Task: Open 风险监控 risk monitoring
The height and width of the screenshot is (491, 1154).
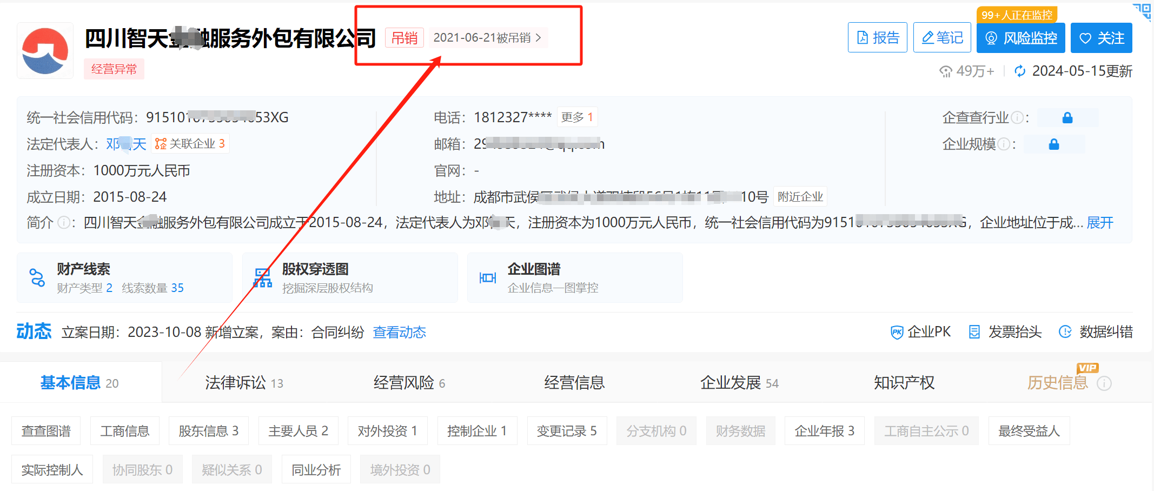Action: click(x=1020, y=38)
